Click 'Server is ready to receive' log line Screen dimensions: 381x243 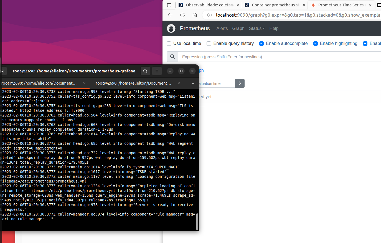[x=98, y=207]
